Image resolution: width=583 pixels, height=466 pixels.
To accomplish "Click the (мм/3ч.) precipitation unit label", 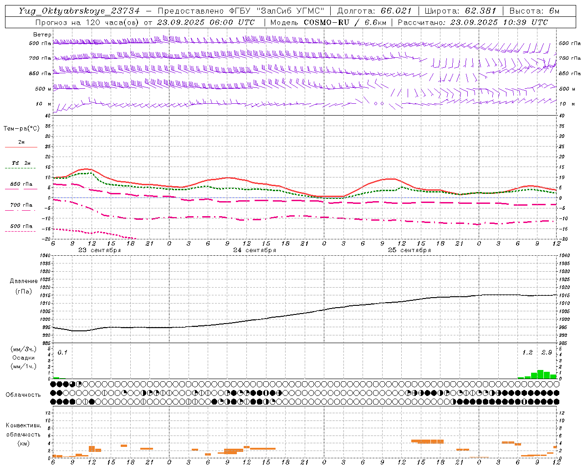I will pos(24,349).
